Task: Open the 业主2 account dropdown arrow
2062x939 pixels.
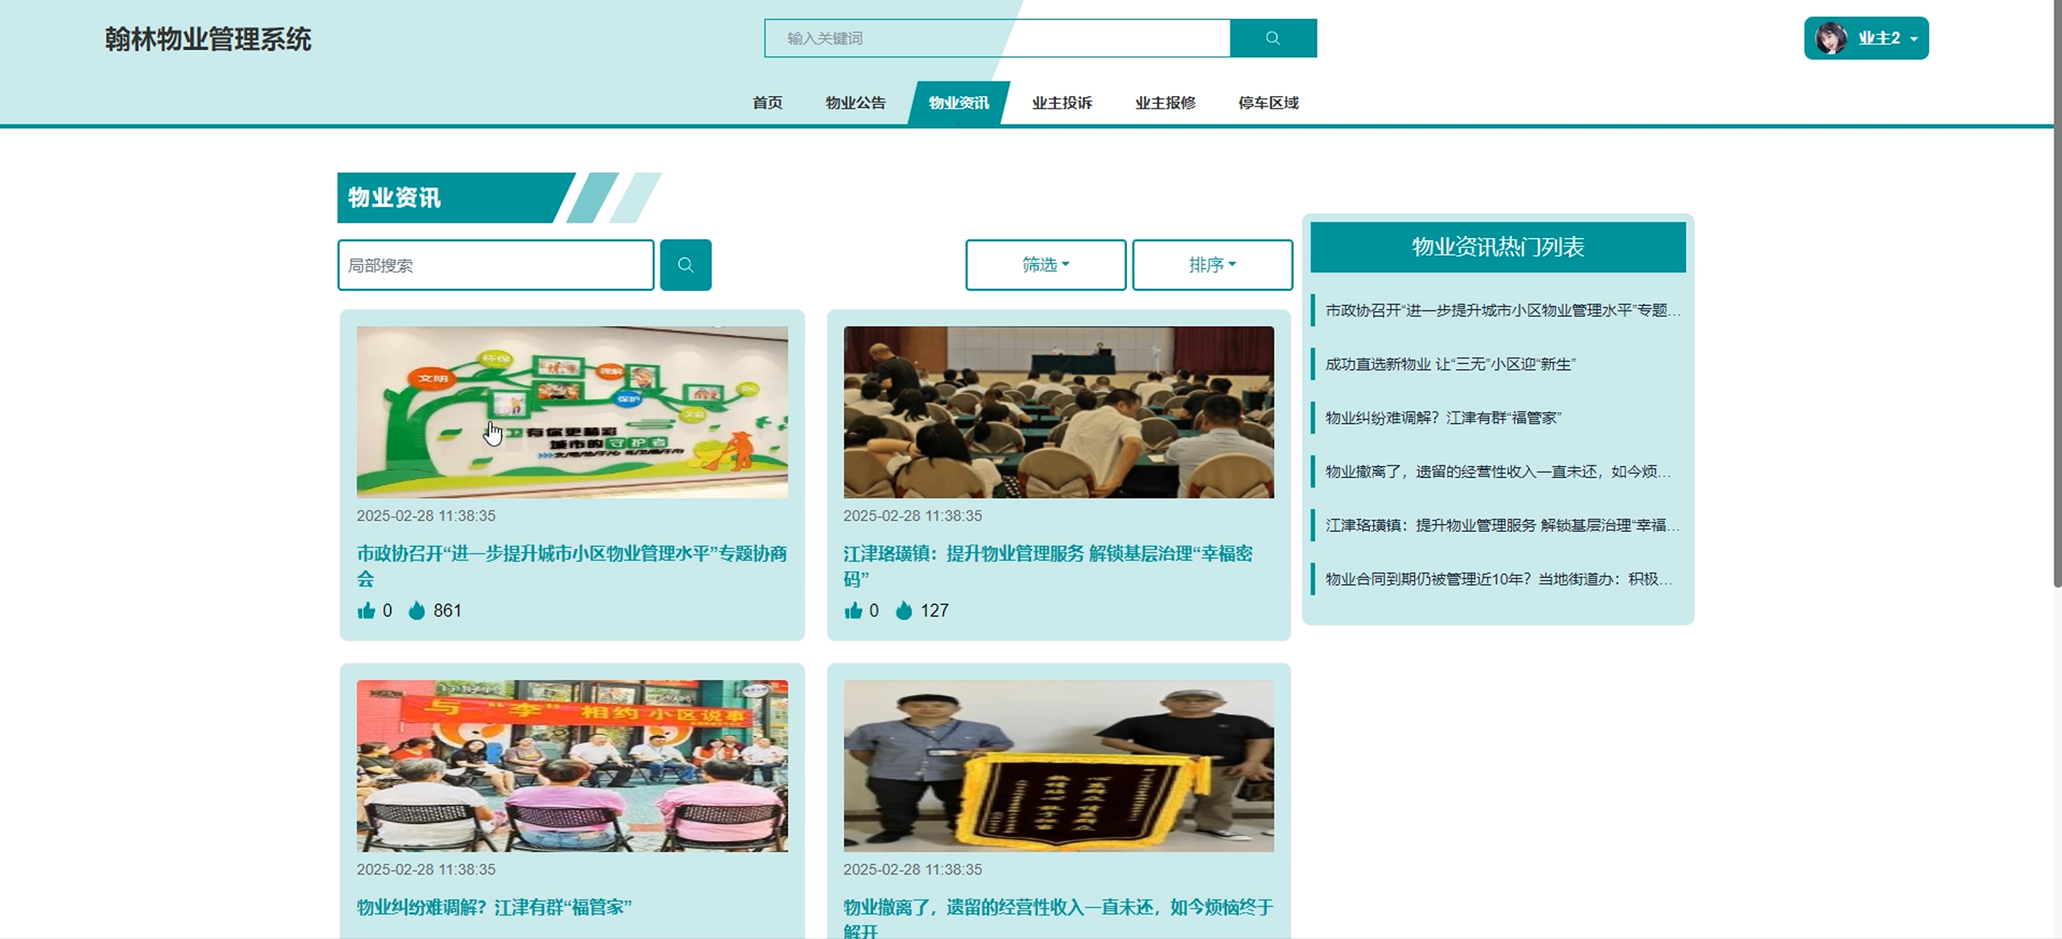Action: pyautogui.click(x=1914, y=39)
